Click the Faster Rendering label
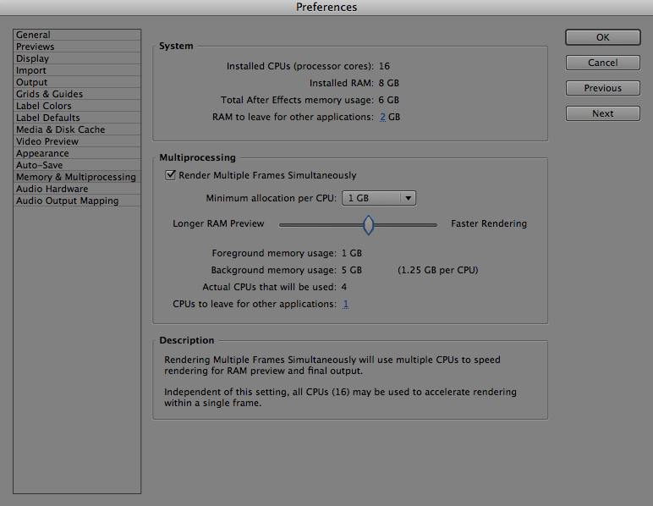 click(489, 223)
